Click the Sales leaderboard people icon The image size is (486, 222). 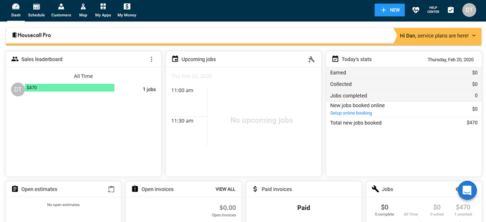(x=15, y=59)
